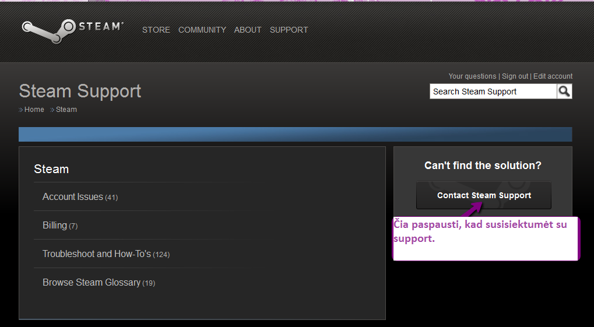Click the Contact Steam Support button
Image resolution: width=594 pixels, height=327 pixels.
pyautogui.click(x=484, y=195)
